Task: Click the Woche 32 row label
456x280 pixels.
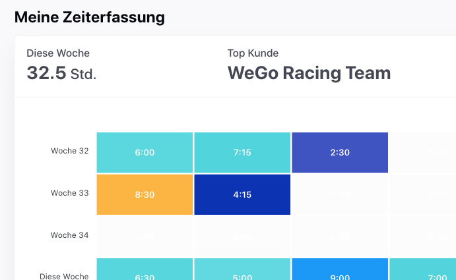Action: click(69, 151)
